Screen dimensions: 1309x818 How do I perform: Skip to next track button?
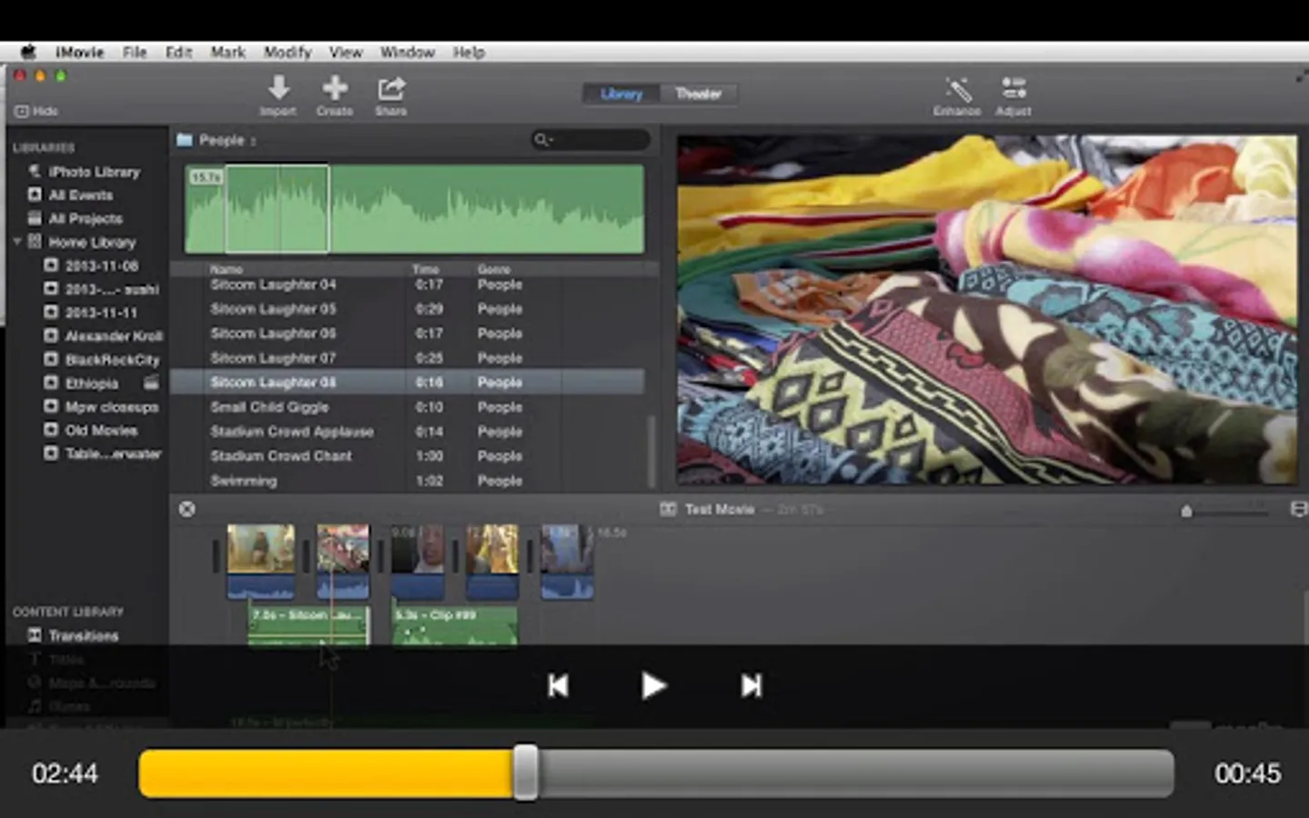click(751, 685)
